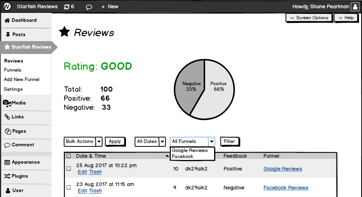This screenshot has width=362, height=197.
Task: Open the Bulk Actions select box
Action: (x=83, y=142)
